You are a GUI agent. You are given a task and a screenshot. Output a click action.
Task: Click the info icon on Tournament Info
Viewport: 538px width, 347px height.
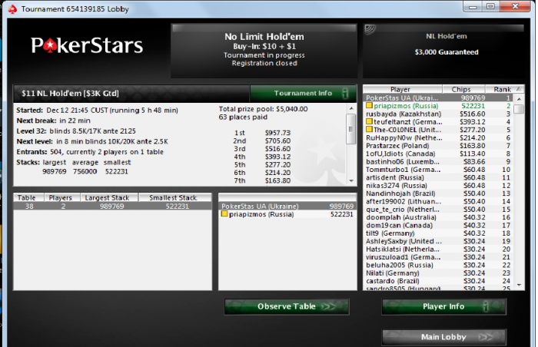click(x=345, y=93)
